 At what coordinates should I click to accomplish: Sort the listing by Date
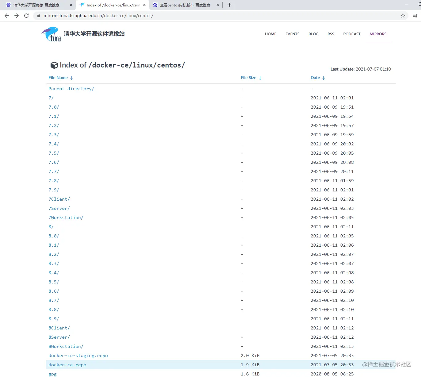pyautogui.click(x=318, y=78)
